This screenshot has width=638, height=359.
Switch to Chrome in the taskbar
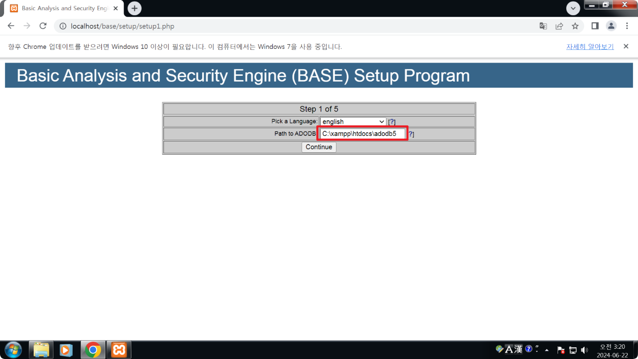(x=93, y=350)
